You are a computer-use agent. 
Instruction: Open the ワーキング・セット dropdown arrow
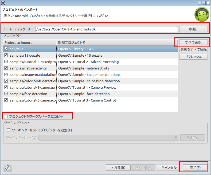(x=176, y=137)
